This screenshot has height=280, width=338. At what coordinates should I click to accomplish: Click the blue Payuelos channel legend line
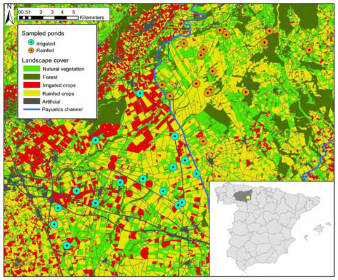(32, 109)
